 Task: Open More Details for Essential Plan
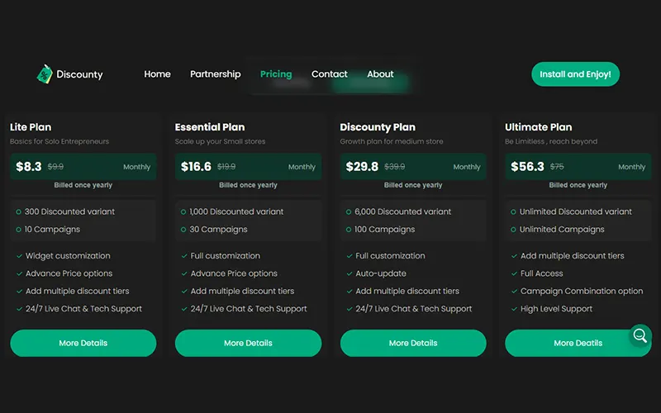pyautogui.click(x=249, y=343)
